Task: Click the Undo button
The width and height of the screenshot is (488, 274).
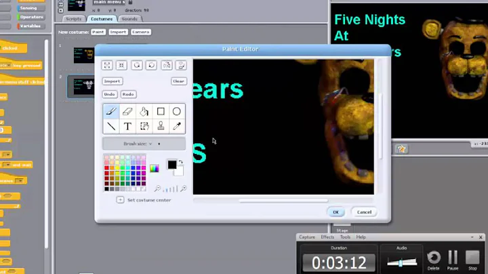Action: [x=109, y=94]
